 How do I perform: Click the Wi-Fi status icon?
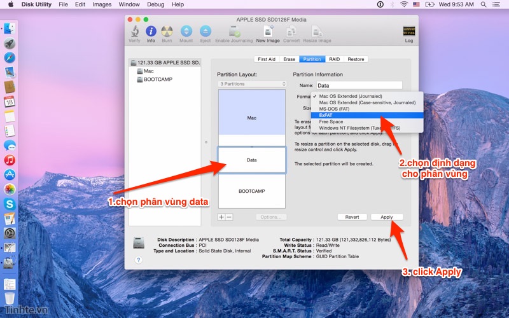tap(404, 4)
